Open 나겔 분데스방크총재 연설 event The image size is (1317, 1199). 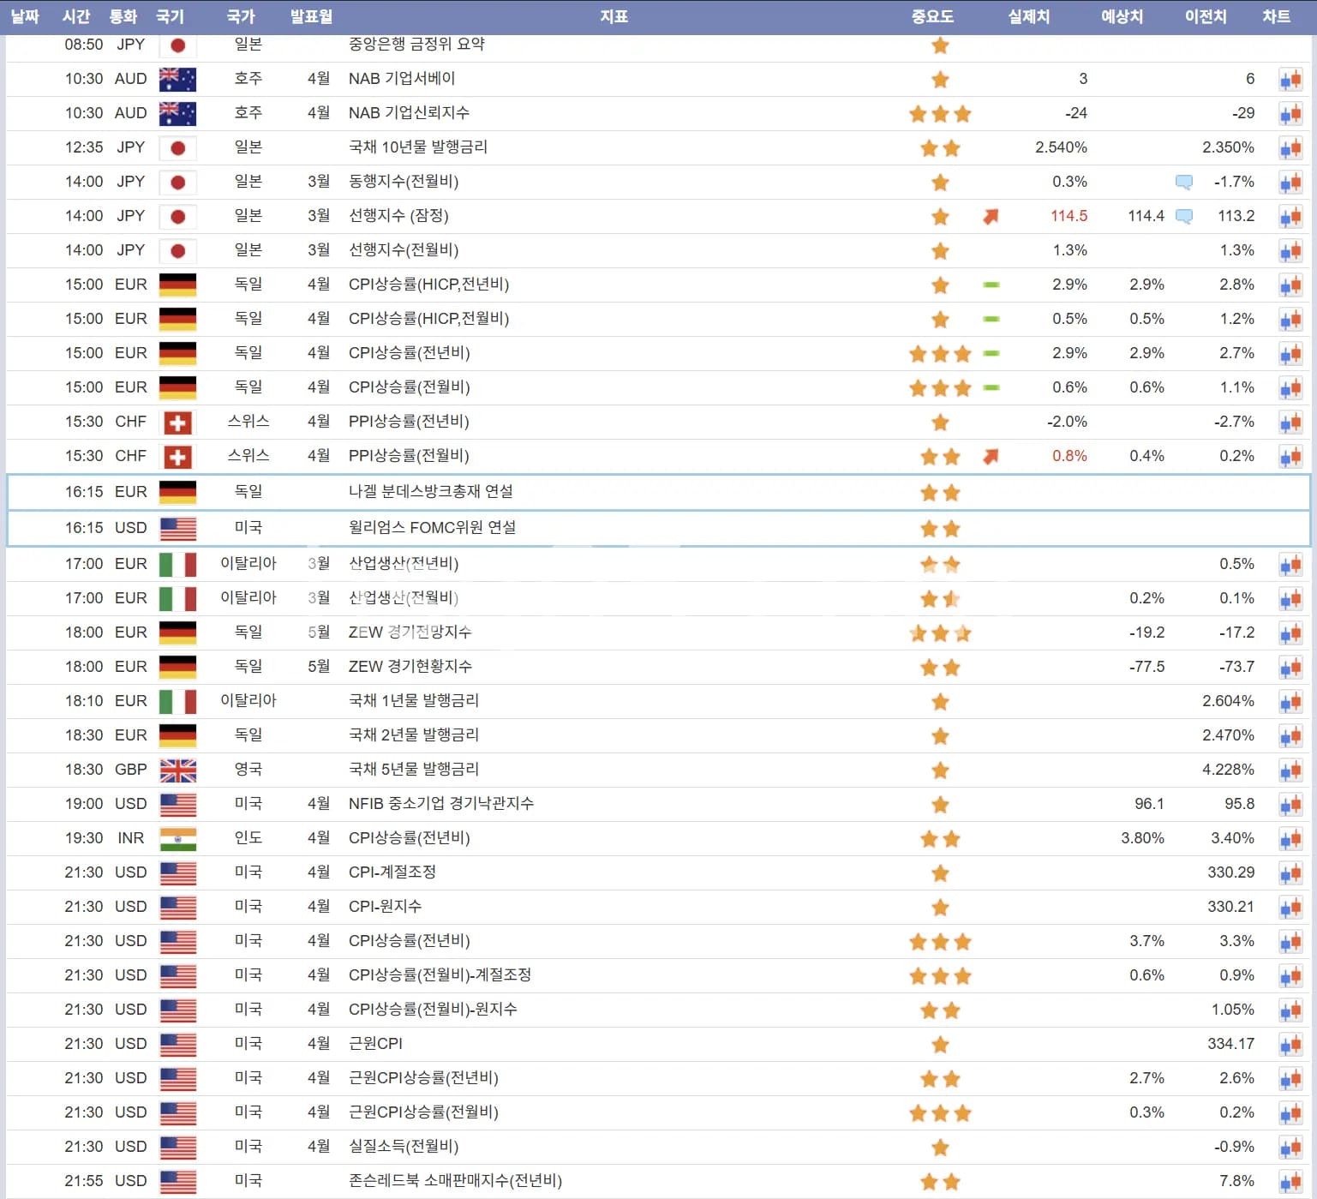click(431, 491)
